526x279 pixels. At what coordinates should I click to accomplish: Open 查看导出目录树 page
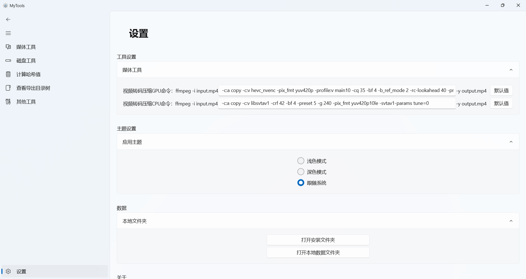(55, 88)
